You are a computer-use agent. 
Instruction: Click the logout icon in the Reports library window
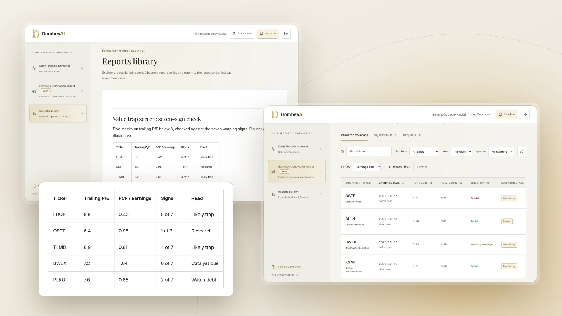coord(286,34)
